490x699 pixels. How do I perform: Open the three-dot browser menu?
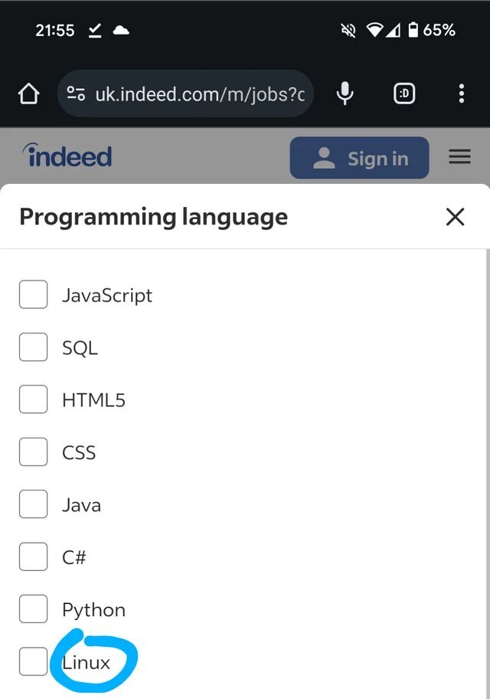(461, 94)
